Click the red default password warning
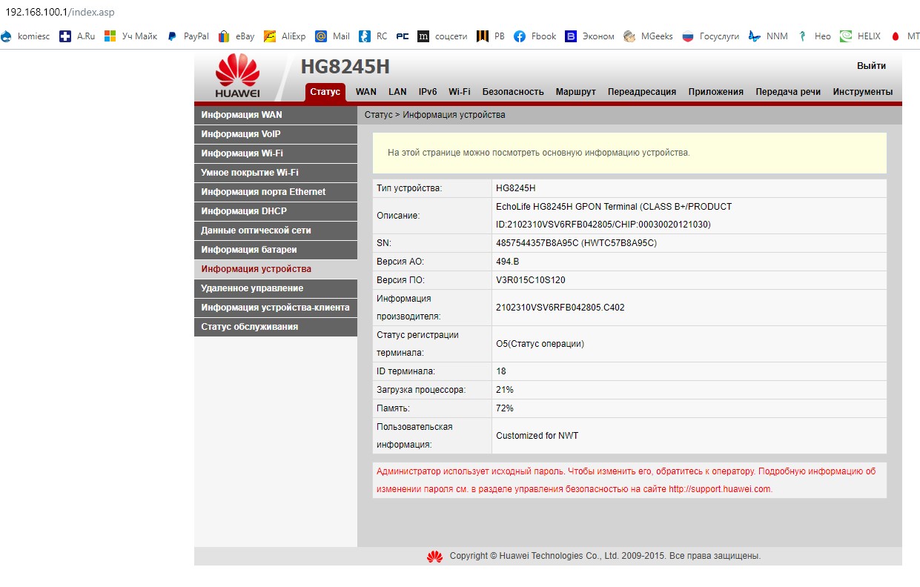This screenshot has width=920, height=587. [626, 480]
